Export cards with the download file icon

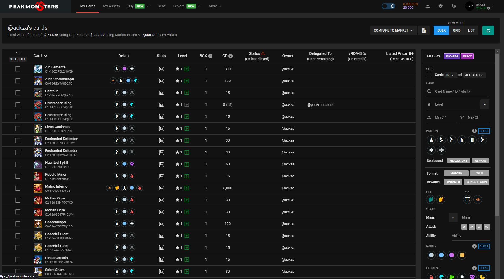pyautogui.click(x=424, y=30)
